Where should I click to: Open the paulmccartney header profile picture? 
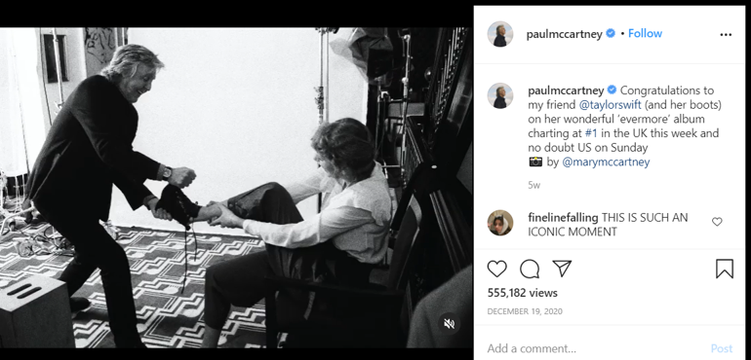pyautogui.click(x=500, y=34)
